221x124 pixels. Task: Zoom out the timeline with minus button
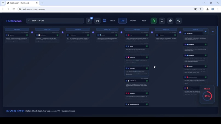pos(213,31)
